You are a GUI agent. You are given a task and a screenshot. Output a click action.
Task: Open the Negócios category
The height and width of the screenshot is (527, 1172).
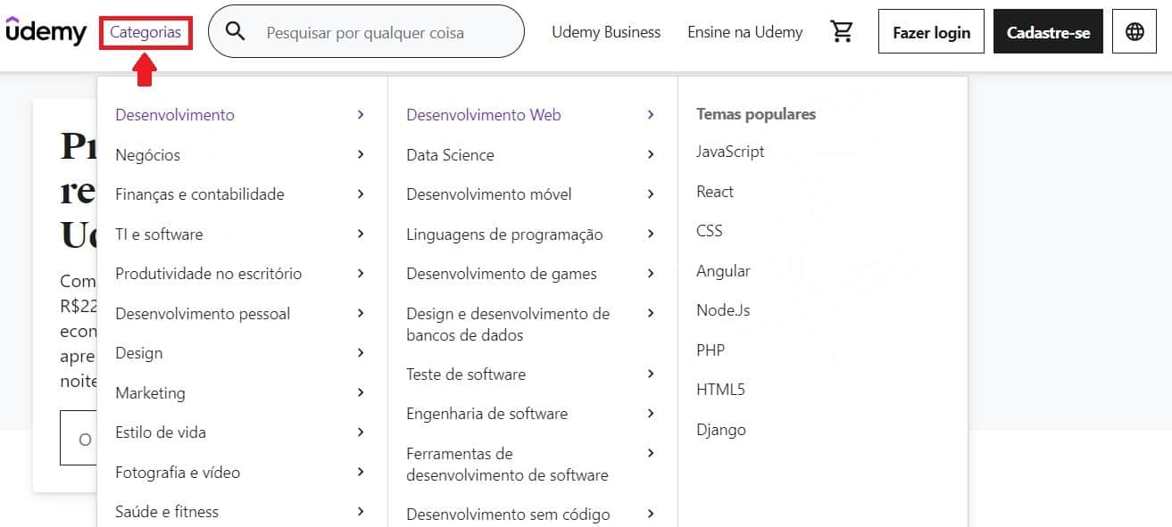[149, 153]
